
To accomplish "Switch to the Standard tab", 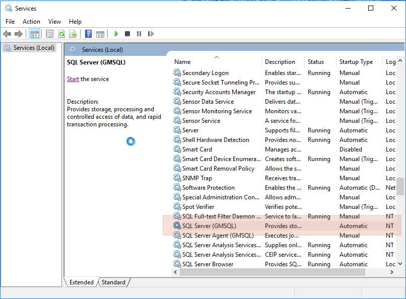I will (113, 282).
